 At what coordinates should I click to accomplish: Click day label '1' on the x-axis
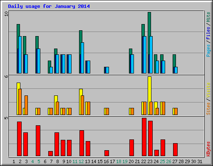[x=14, y=161]
